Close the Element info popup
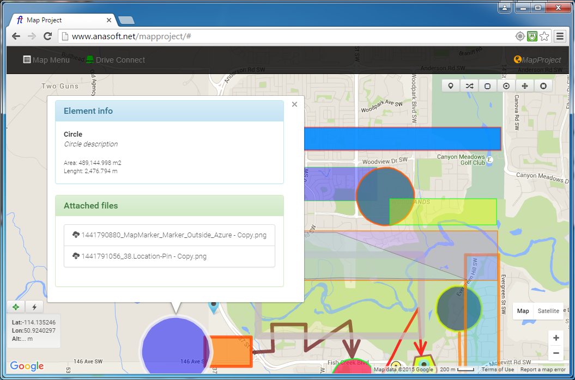The width and height of the screenshot is (575, 380). click(294, 105)
